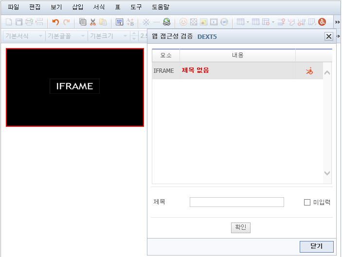
Task: Click the 확인 button
Action: click(x=241, y=227)
